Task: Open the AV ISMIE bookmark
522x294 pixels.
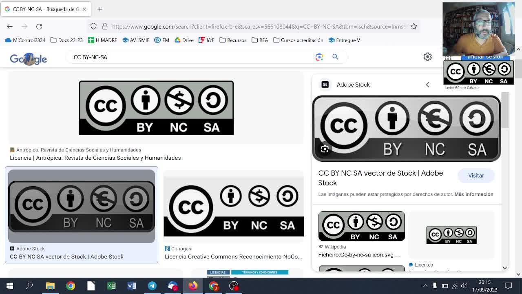Action: [x=136, y=40]
